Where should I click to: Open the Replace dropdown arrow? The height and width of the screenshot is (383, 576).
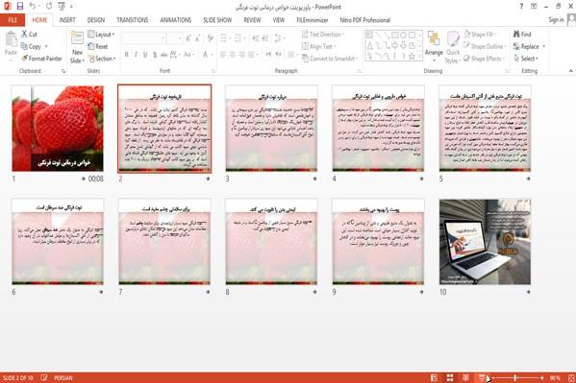[543, 46]
